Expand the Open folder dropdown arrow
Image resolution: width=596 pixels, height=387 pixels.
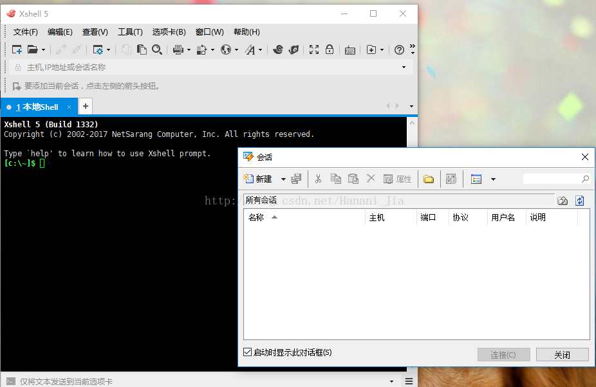pyautogui.click(x=43, y=50)
